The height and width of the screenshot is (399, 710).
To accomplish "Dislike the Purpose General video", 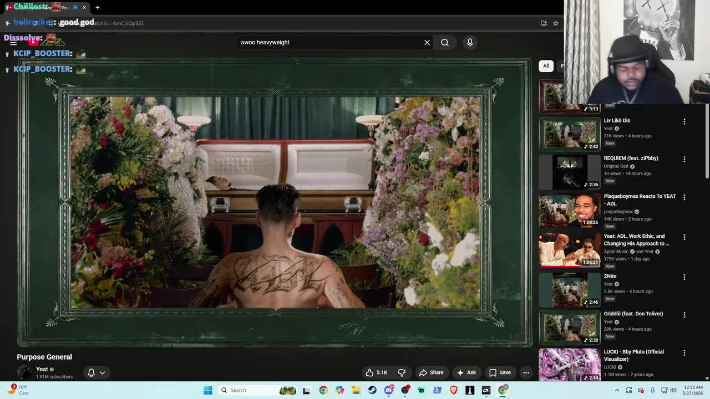I will (x=402, y=372).
